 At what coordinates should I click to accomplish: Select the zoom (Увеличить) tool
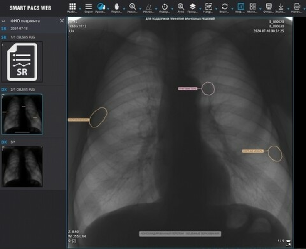pyautogui.click(x=133, y=7)
